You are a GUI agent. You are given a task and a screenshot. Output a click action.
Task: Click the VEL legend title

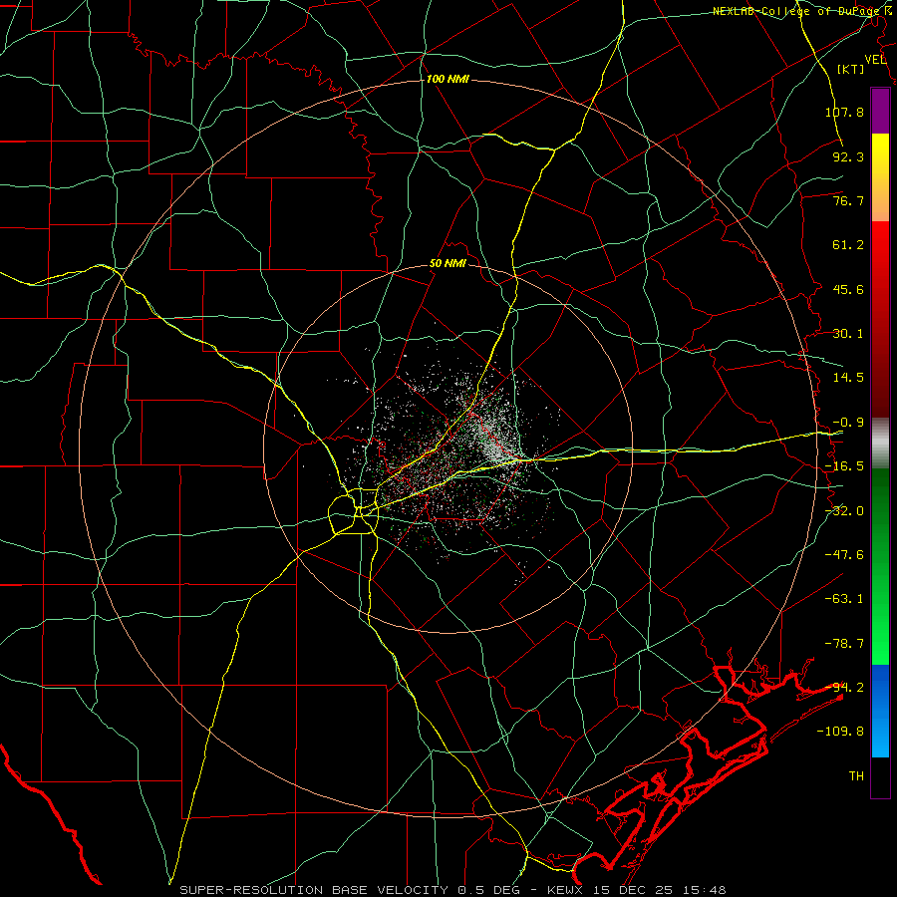[x=876, y=60]
